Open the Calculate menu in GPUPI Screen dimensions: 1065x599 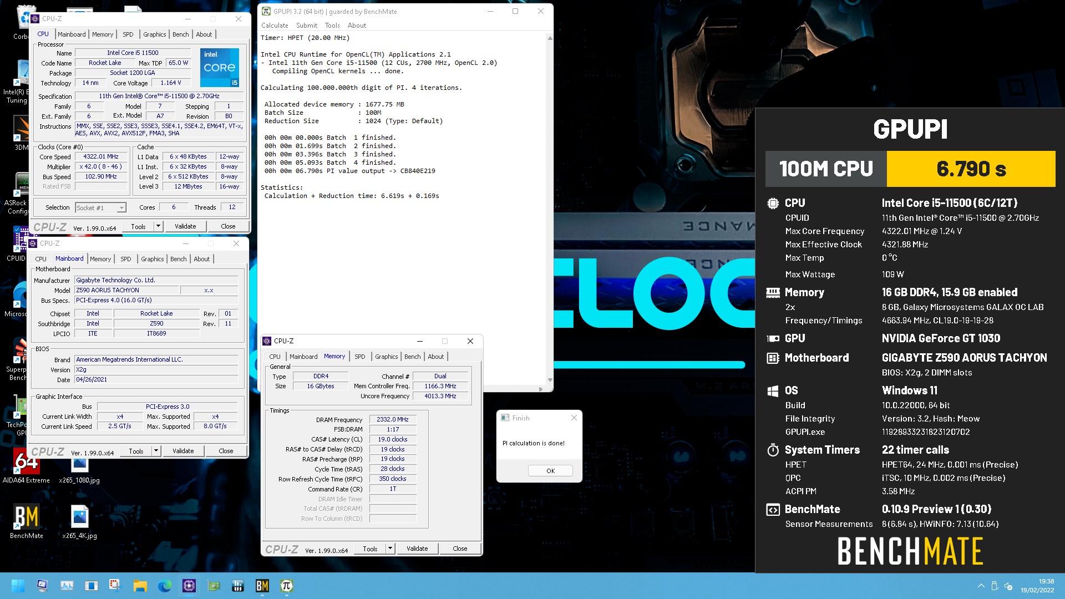pyautogui.click(x=275, y=26)
